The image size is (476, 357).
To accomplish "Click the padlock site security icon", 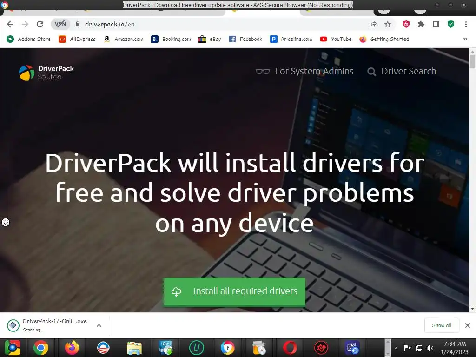I will click(x=78, y=24).
